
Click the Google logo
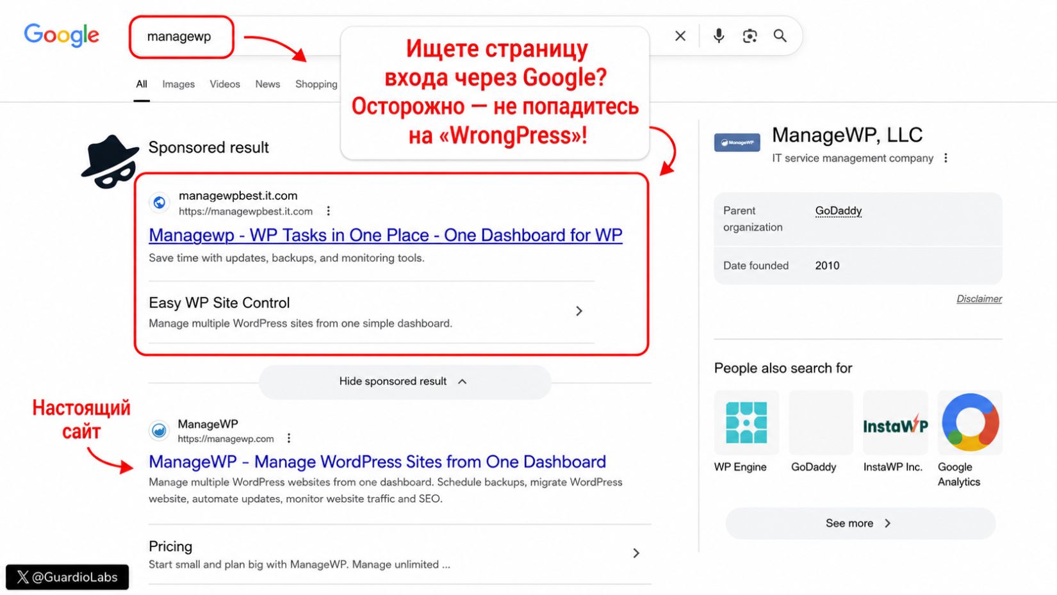(x=61, y=35)
